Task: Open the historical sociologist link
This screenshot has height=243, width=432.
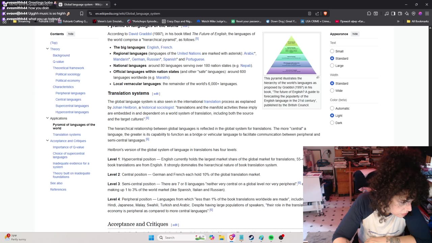Action: [x=158, y=107]
